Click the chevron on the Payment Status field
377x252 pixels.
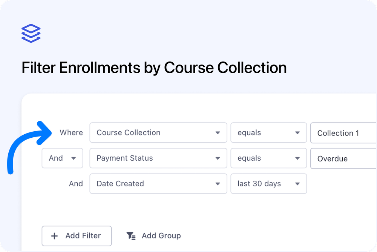point(218,158)
